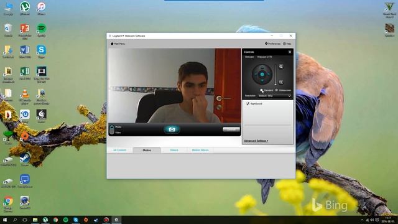
Task: Select the film-strip video editor desktop shortcut
Action: point(41,75)
